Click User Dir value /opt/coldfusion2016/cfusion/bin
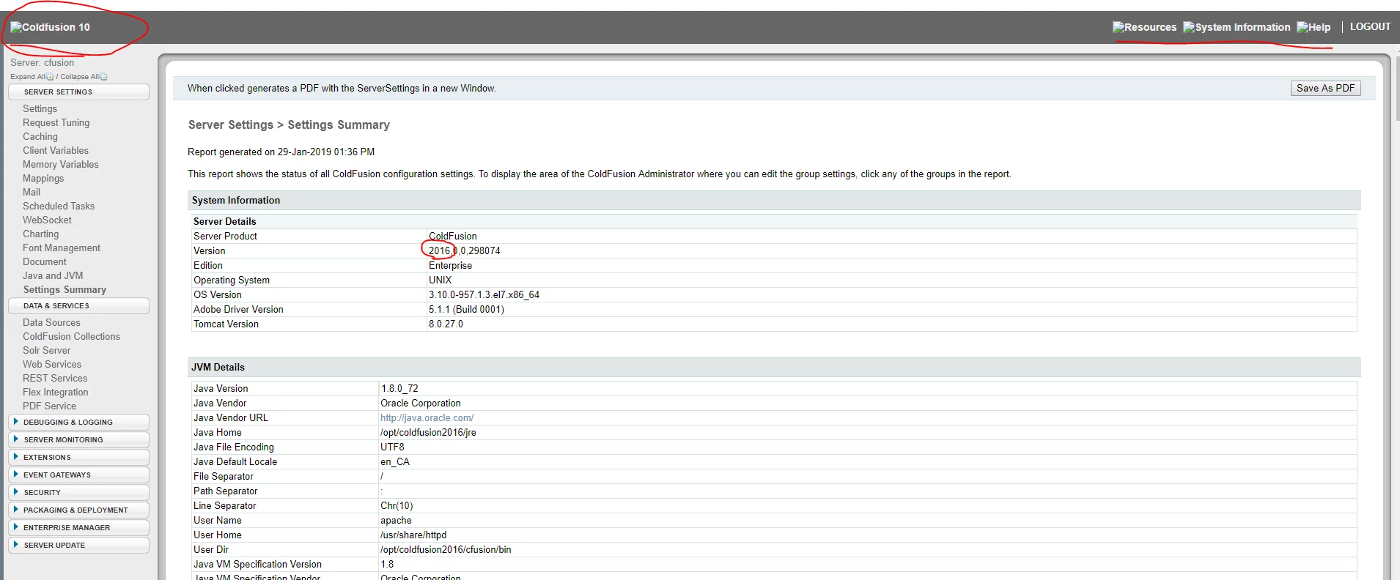1400x580 pixels. tap(446, 549)
